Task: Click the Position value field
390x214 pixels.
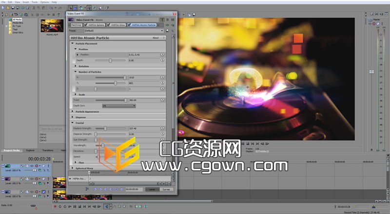Action: point(144,54)
